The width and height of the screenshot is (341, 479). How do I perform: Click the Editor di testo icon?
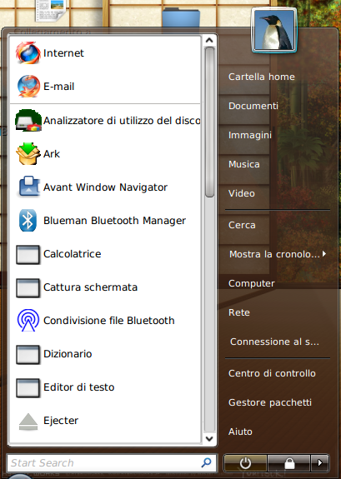(28, 387)
